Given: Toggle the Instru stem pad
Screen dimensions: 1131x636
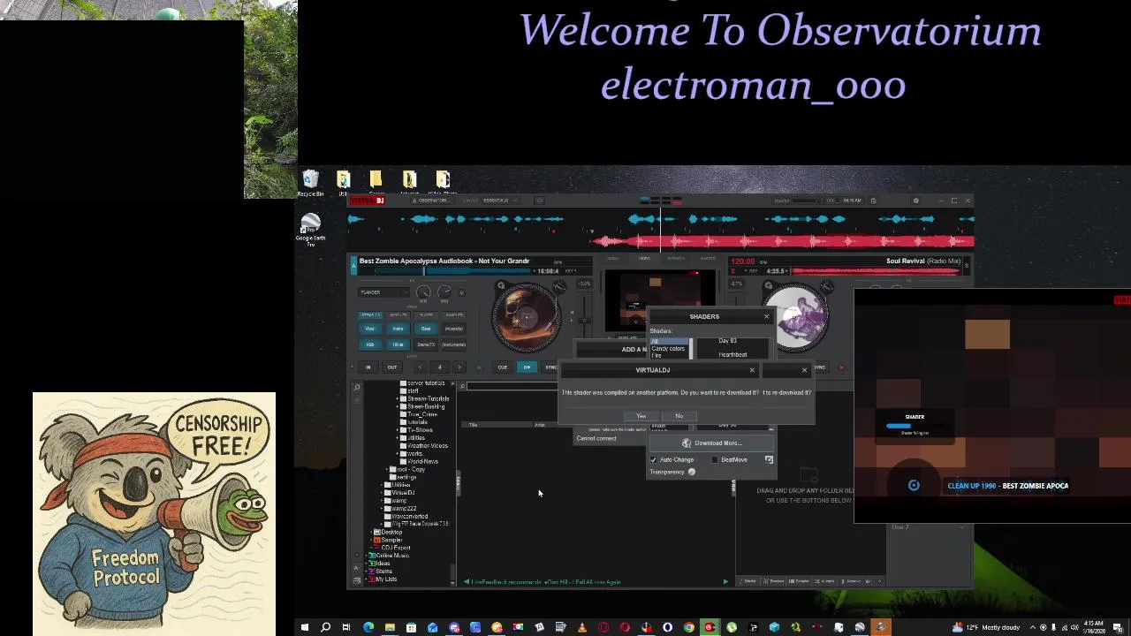Looking at the screenshot, I should pos(398,329).
